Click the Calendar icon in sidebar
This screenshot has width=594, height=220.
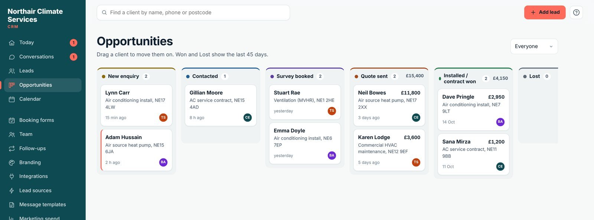pos(12,99)
